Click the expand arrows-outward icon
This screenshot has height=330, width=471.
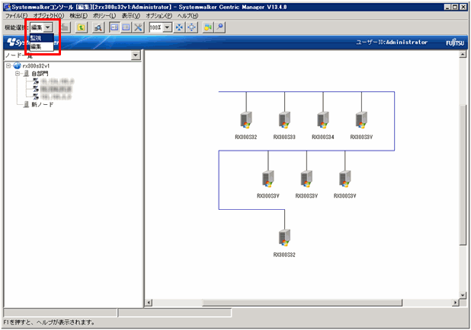click(191, 27)
